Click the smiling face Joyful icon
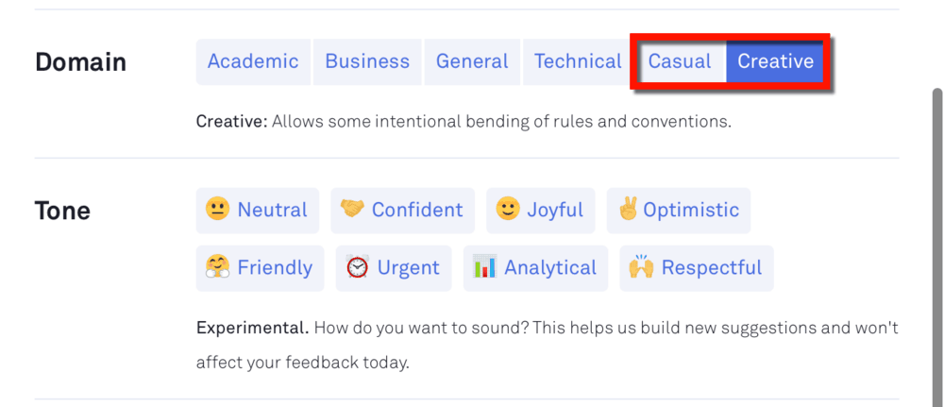Screen dimensions: 944x407 pos(508,210)
